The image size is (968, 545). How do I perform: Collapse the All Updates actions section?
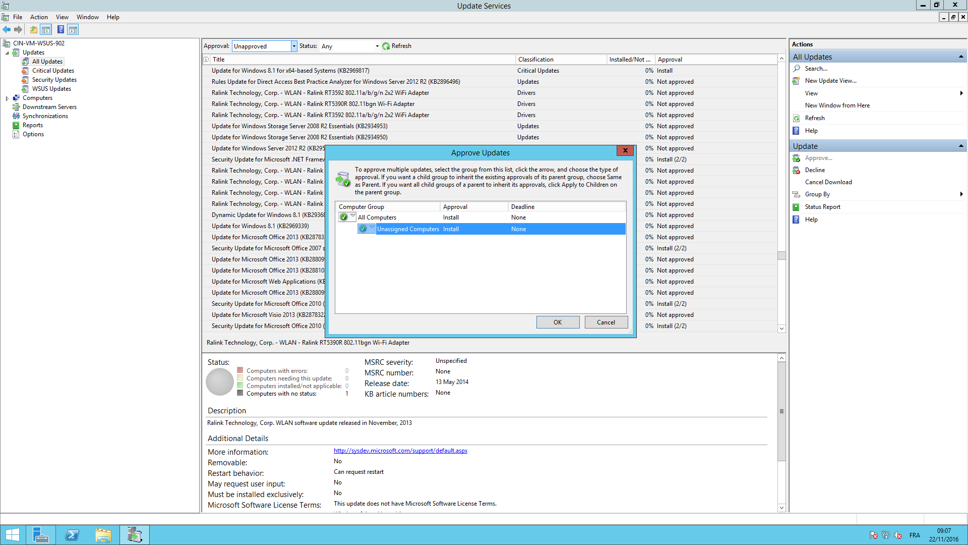tap(961, 57)
